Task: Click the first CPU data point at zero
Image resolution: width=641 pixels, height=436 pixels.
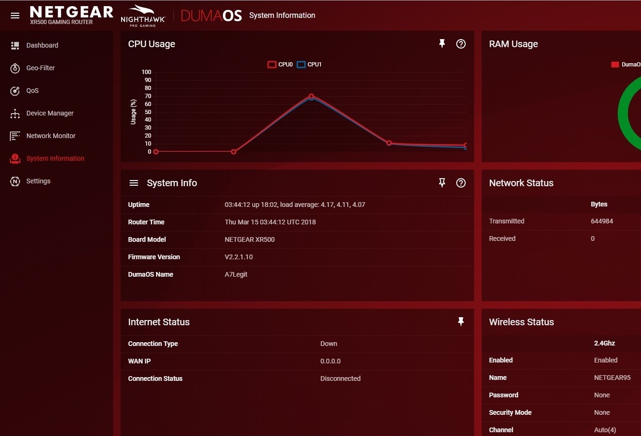Action: 156,152
